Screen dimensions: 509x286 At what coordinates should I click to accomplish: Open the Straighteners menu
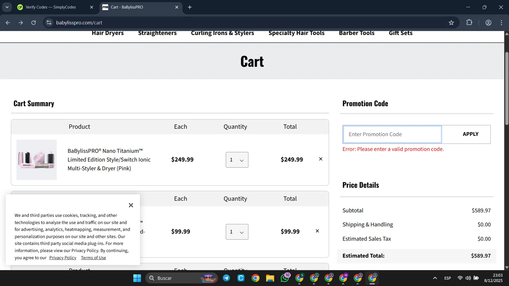pyautogui.click(x=157, y=33)
